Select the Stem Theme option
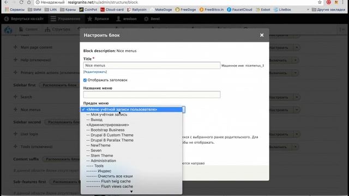 pyautogui.click(x=131, y=155)
